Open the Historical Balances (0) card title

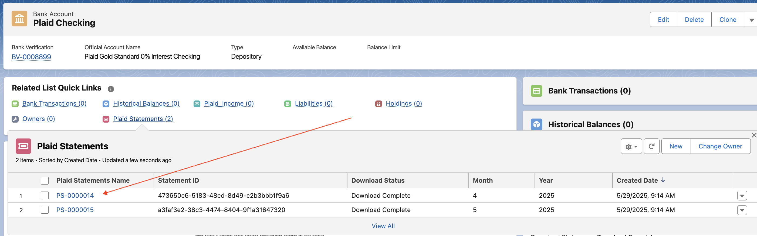[591, 124]
